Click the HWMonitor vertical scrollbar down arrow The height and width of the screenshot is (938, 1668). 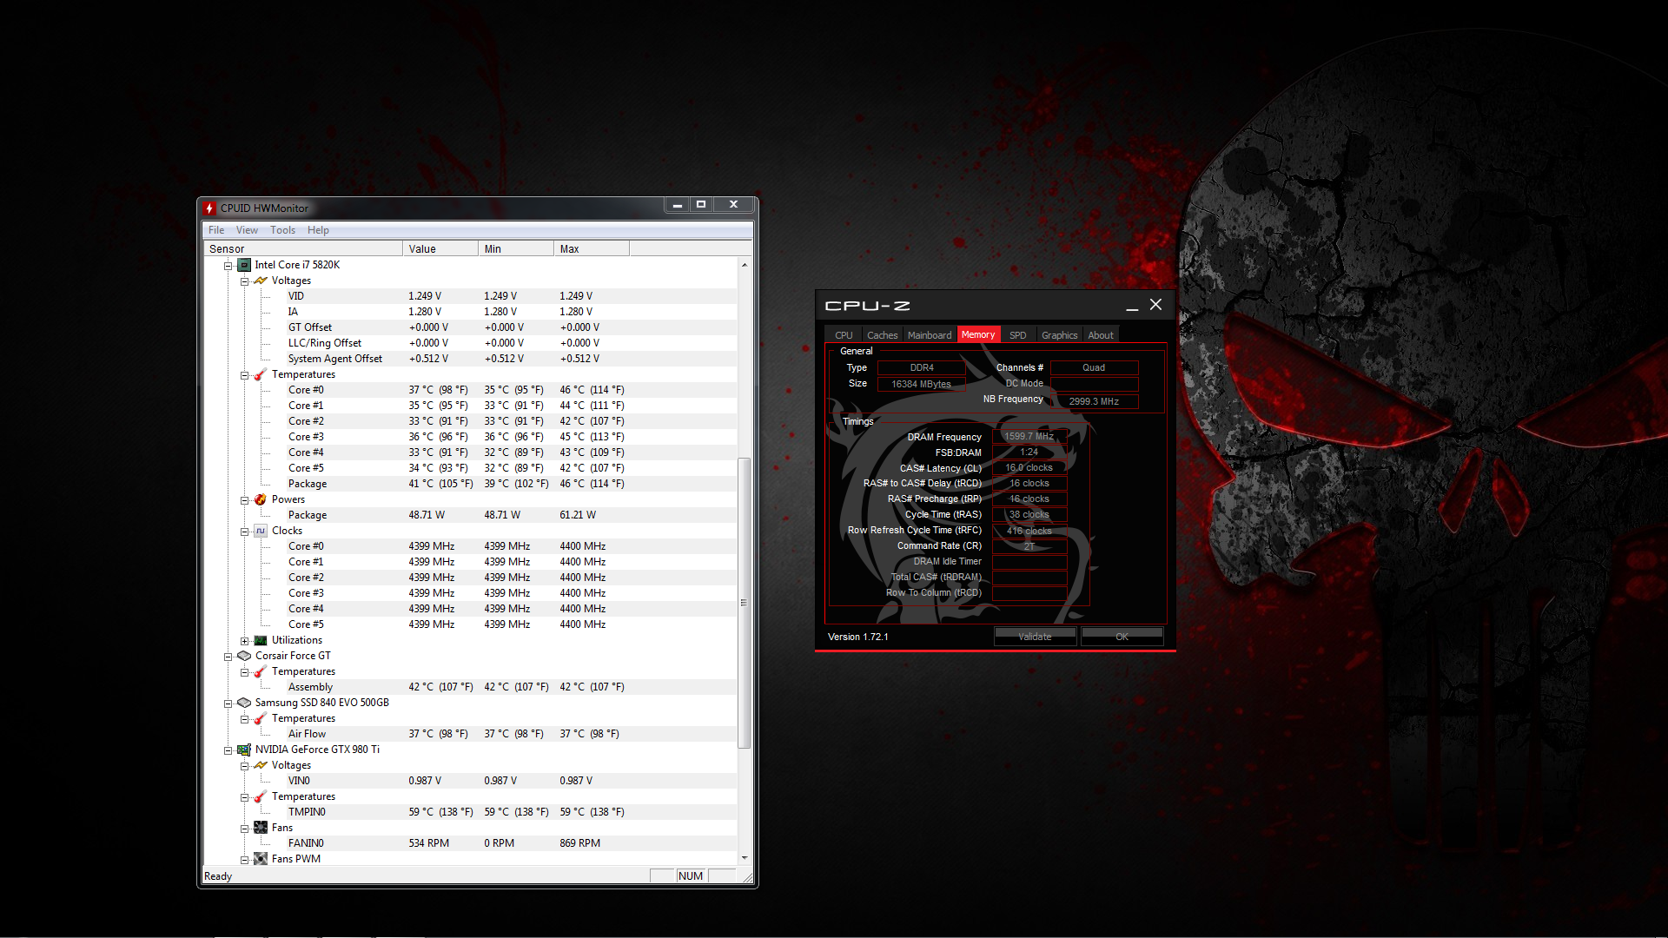tap(744, 858)
